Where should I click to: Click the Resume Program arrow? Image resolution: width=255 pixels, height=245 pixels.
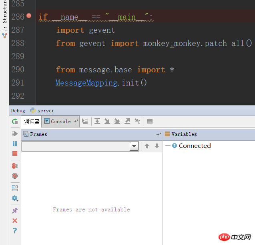[15, 133]
